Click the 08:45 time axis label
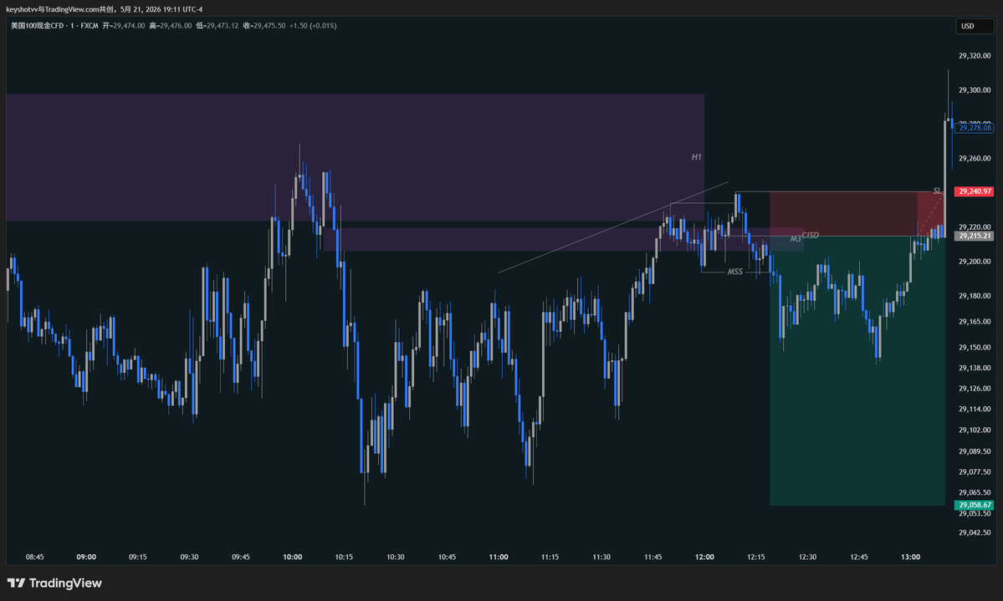 (x=34, y=557)
